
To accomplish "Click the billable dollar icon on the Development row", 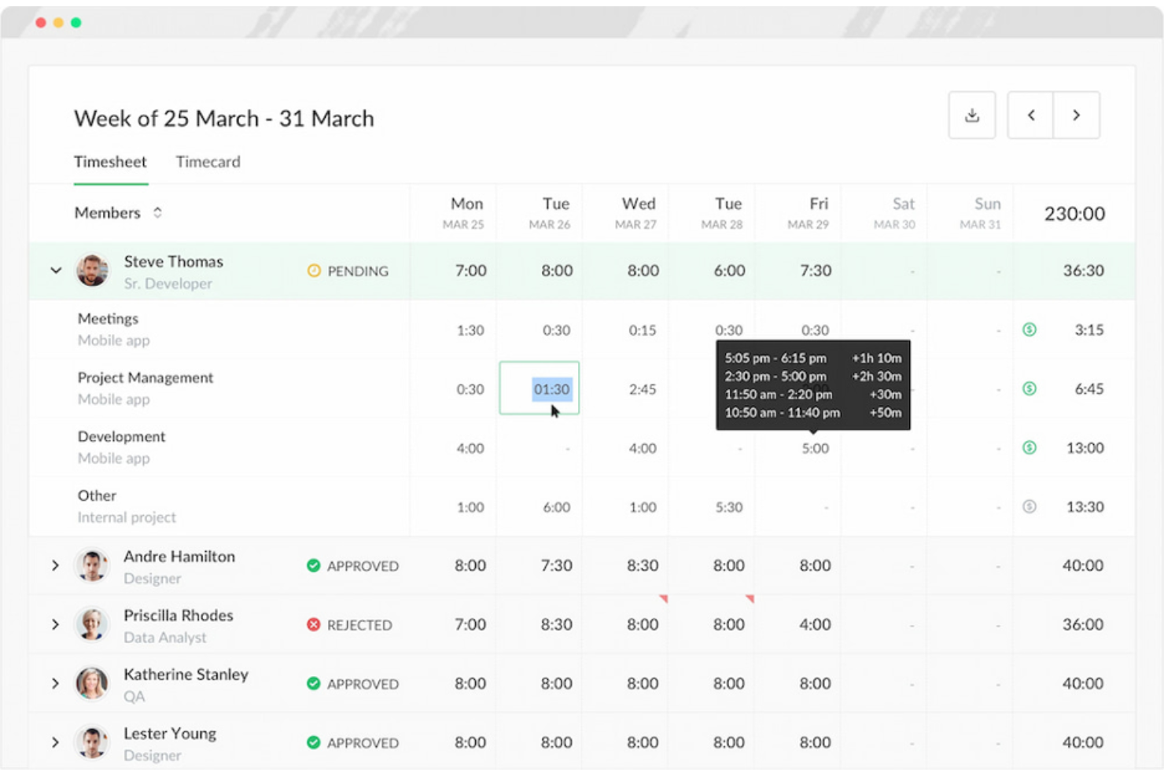I will (x=1029, y=448).
